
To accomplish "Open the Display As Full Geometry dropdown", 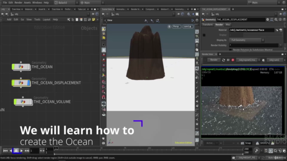I will tap(247, 40).
